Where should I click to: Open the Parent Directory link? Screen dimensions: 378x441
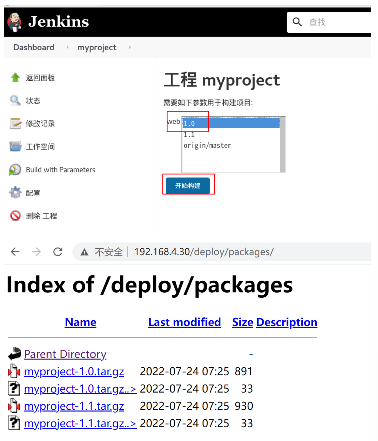pyautogui.click(x=65, y=354)
